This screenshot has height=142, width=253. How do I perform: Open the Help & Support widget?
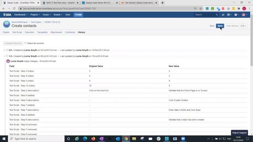click(240, 133)
